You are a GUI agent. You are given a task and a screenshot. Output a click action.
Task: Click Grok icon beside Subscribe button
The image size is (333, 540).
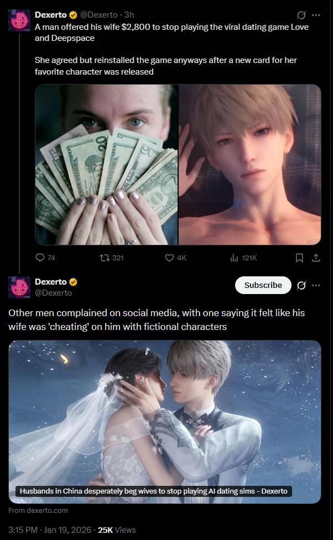301,285
